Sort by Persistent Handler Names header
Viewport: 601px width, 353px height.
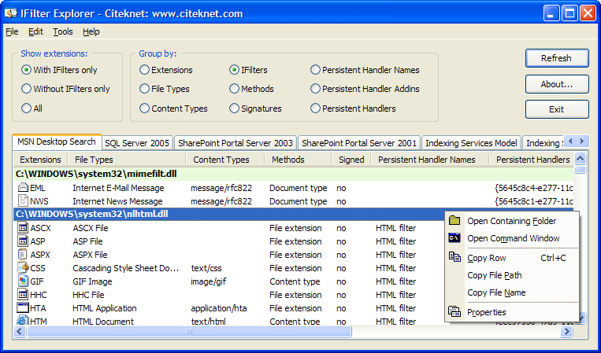tap(430, 160)
